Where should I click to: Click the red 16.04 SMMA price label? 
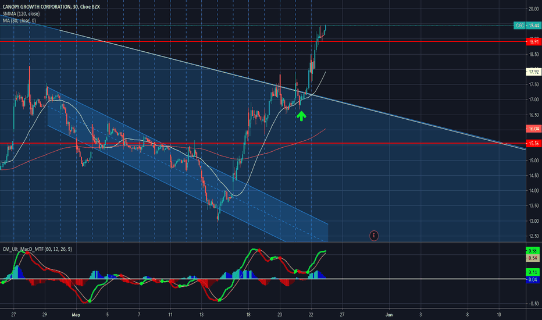(533, 129)
